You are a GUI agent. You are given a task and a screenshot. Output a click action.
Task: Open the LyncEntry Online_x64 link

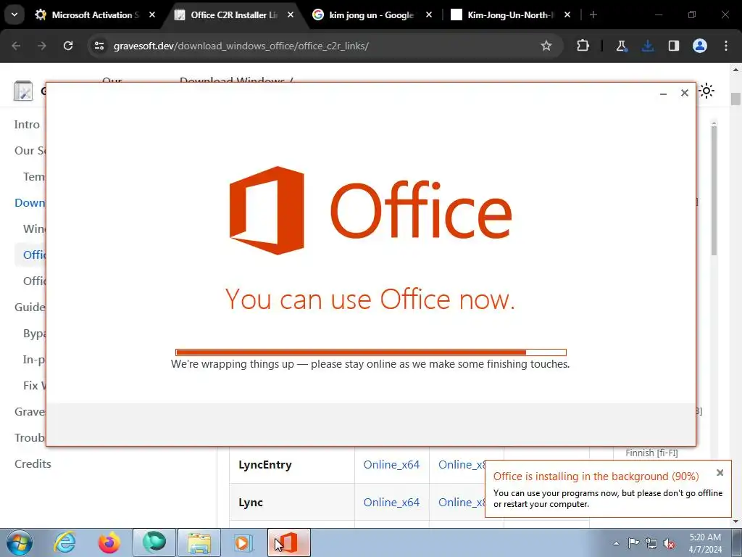[391, 465]
